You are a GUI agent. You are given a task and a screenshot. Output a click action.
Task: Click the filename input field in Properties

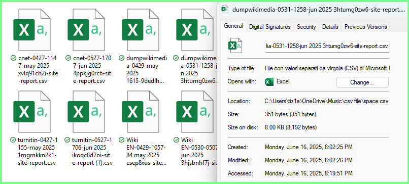point(327,47)
